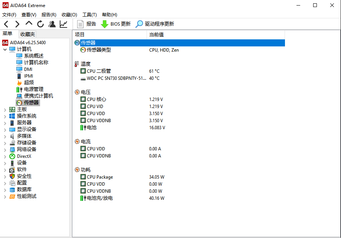341x238 pixels.
Task: Click the 性能测试 benchmark icon in tree
Action: [x=12, y=196]
